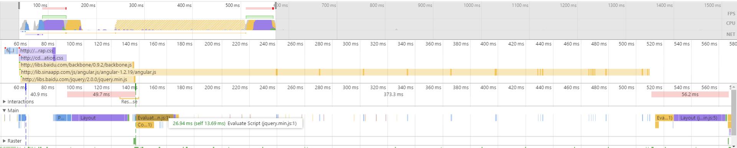The image size is (737, 148).
Task: Click the cd...ation.css network request
Action: pos(42,58)
